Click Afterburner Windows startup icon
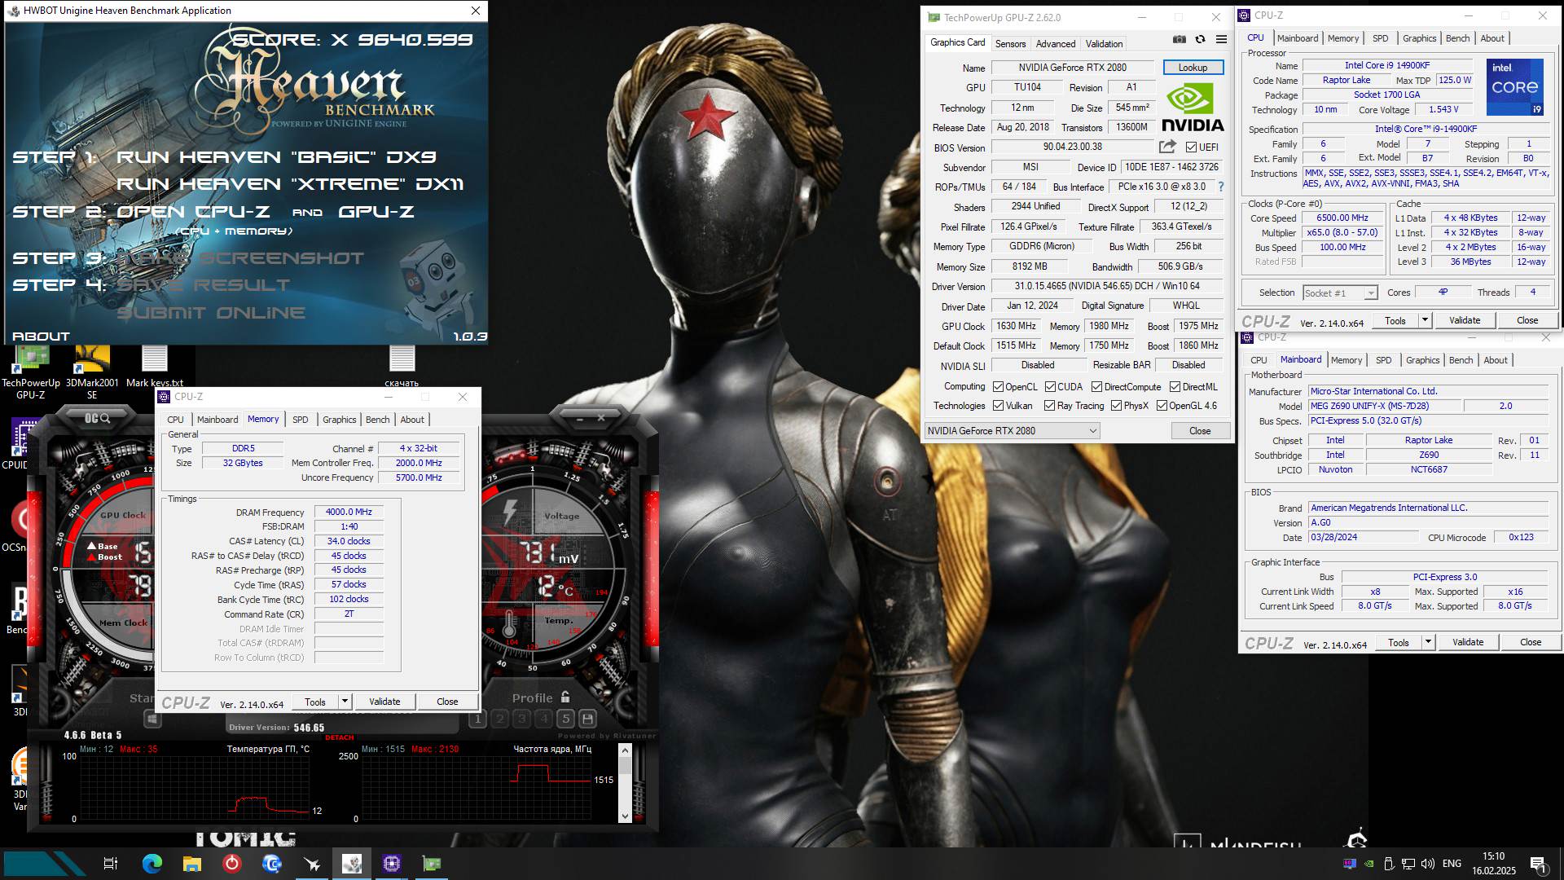The image size is (1564, 880). point(152,719)
